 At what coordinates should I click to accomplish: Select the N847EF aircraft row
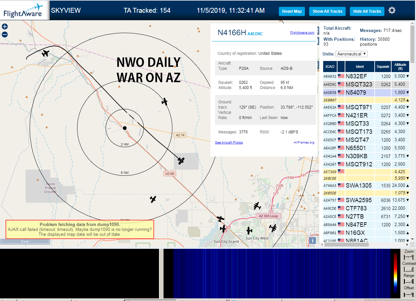click(x=366, y=224)
